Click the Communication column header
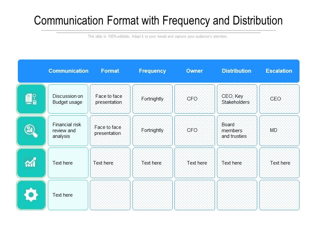The height and width of the screenshot is (238, 317). coord(68,71)
